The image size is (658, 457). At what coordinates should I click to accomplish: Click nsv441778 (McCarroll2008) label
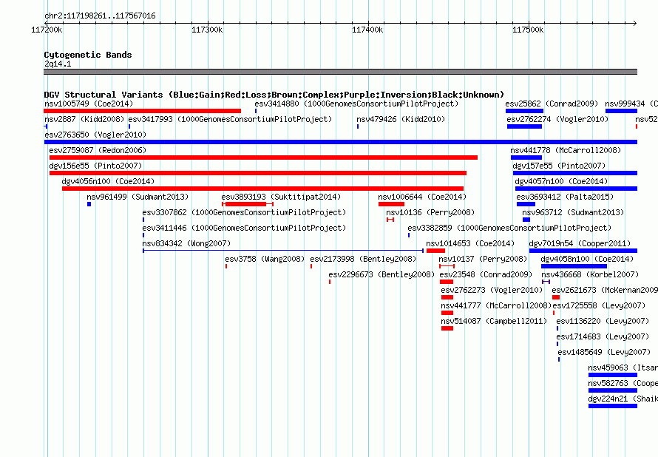(x=566, y=150)
